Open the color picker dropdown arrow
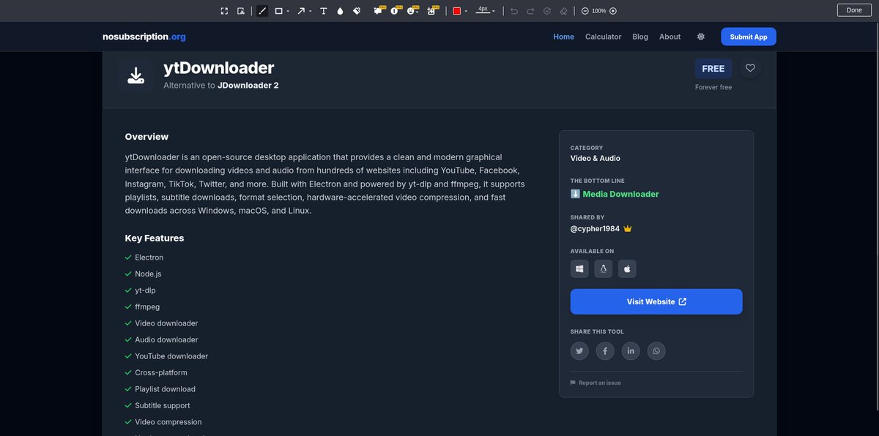The image size is (879, 436). [x=466, y=11]
